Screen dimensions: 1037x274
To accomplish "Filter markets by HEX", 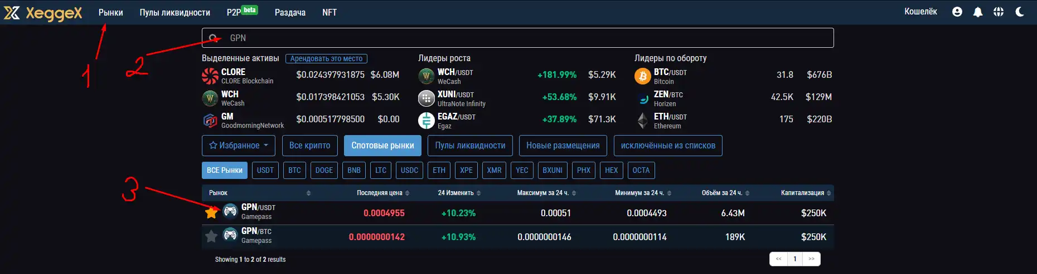I will point(612,170).
